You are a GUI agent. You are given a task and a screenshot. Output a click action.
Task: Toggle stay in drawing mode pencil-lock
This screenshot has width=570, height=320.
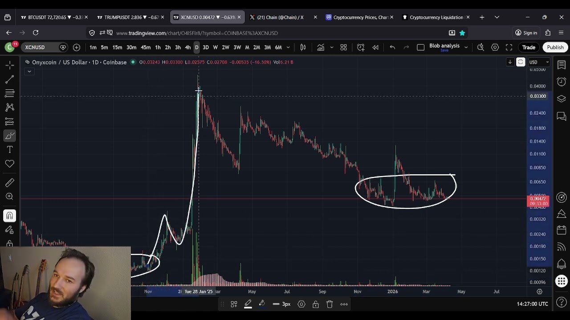click(9, 230)
